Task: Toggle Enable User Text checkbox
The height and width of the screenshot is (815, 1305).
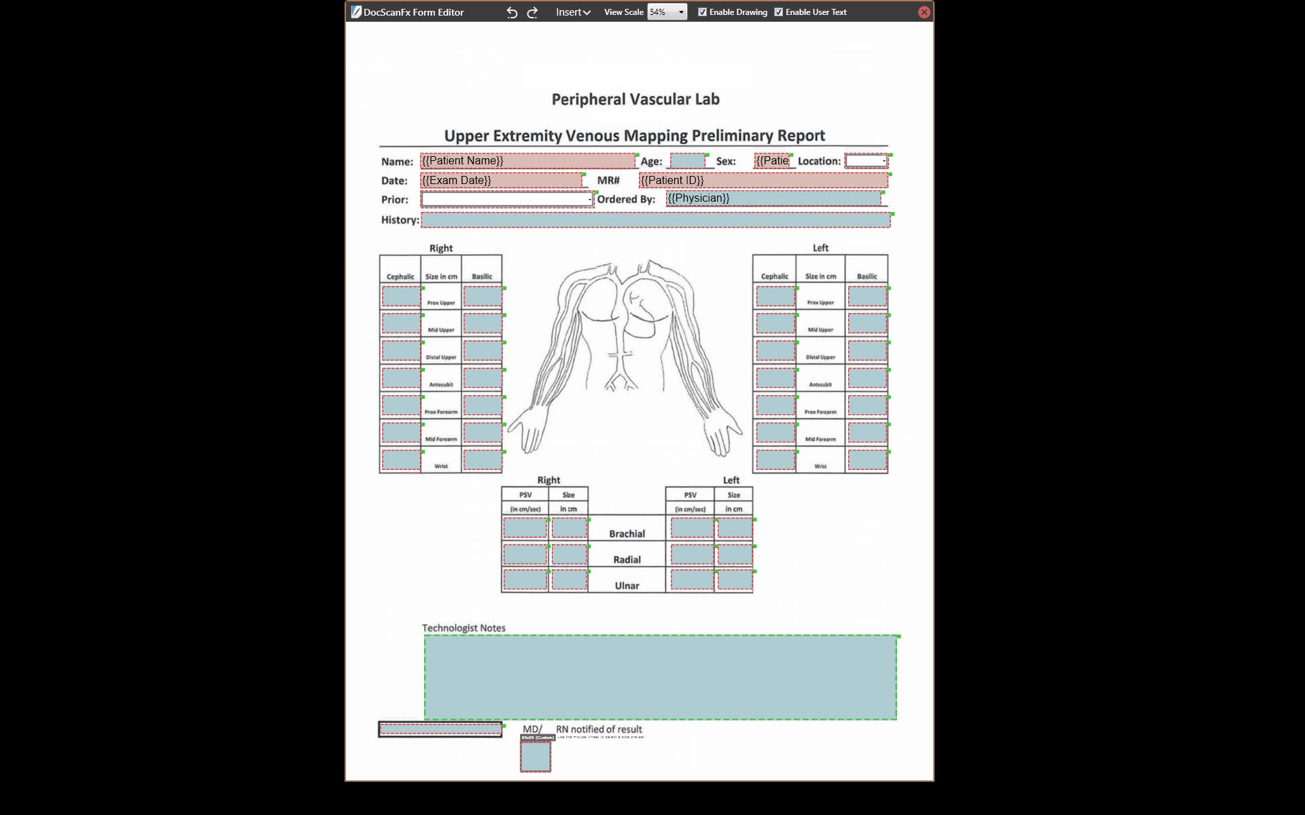Action: (x=778, y=12)
